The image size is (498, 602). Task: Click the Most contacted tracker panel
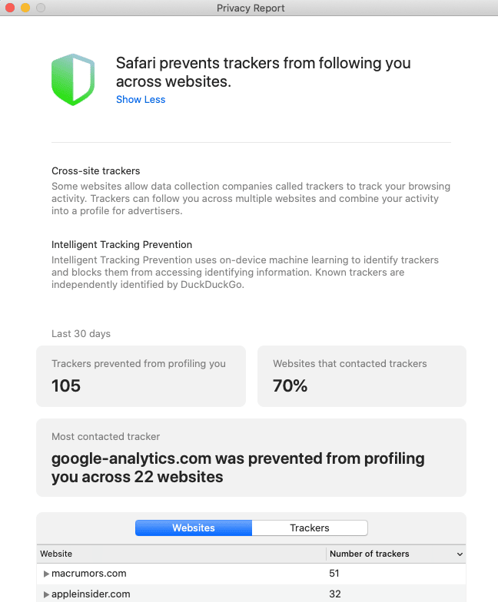pyautogui.click(x=251, y=458)
